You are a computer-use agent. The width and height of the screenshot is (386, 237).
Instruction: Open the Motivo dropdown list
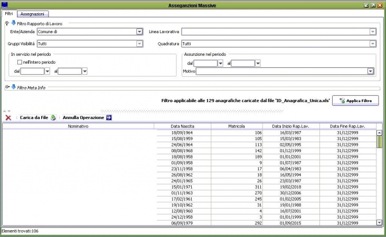[x=371, y=72]
